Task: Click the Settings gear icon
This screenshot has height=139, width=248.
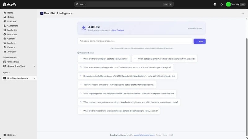Action: click(x=5, y=135)
